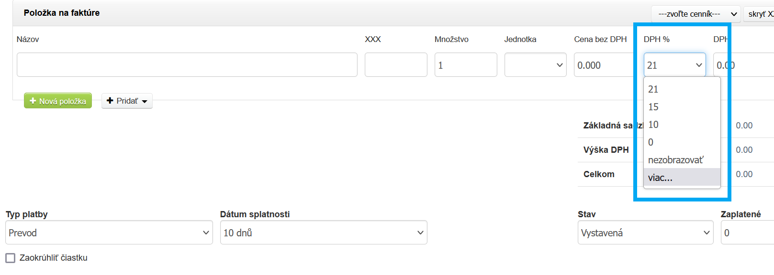The height and width of the screenshot is (275, 774).
Task: Click the green Nová položka button
Action: 58,101
